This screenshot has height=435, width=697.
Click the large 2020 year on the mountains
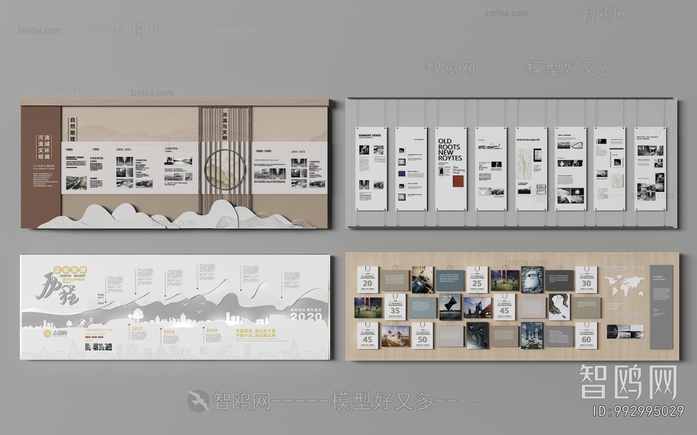point(306,317)
